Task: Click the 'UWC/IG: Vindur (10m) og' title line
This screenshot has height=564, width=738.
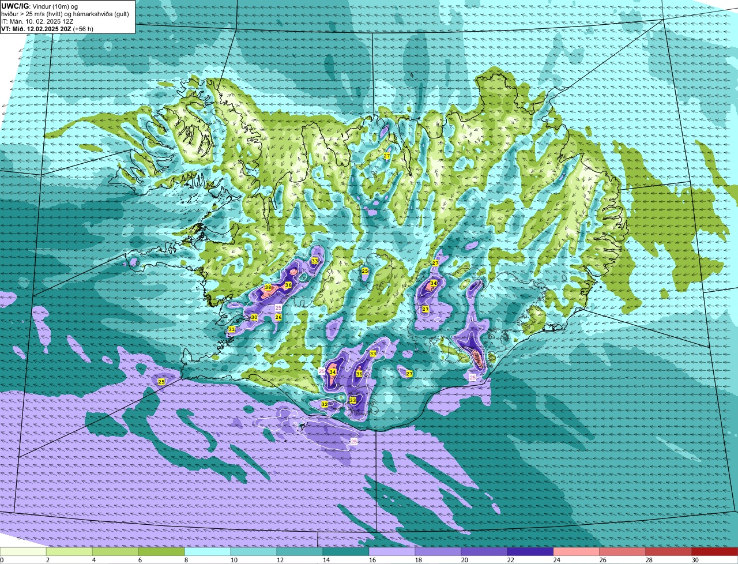Action: pos(39,6)
